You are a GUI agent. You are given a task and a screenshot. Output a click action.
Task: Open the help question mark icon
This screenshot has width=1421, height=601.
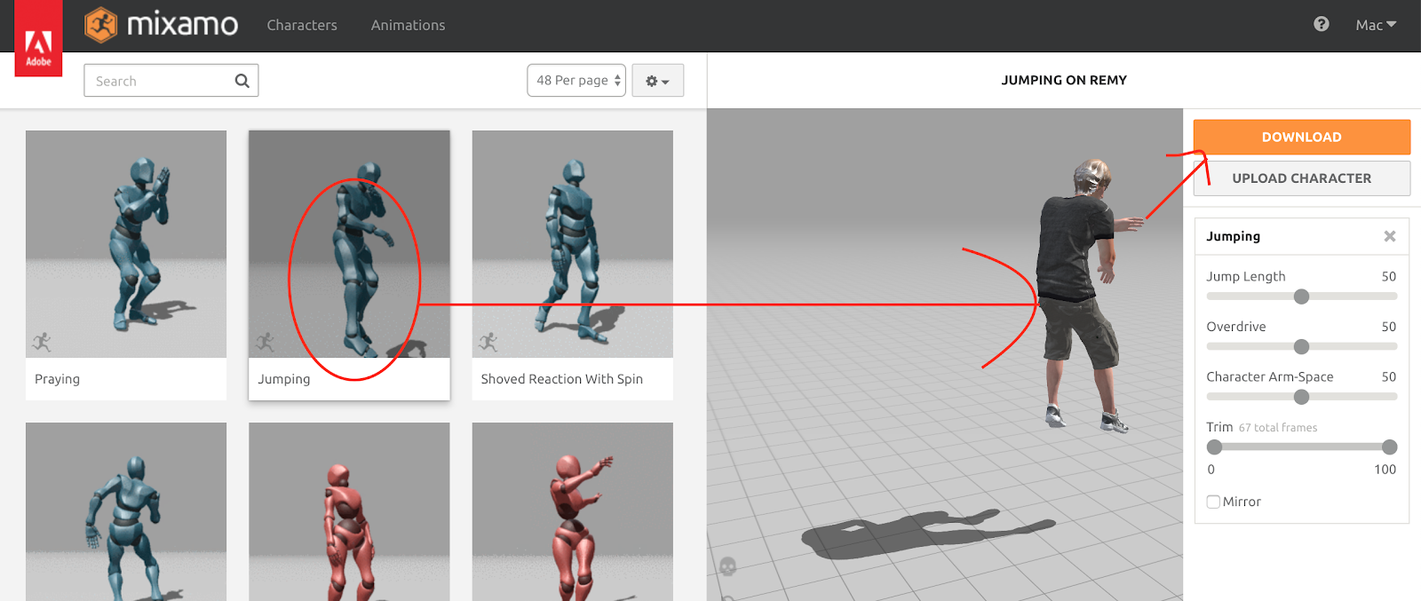(x=1322, y=24)
